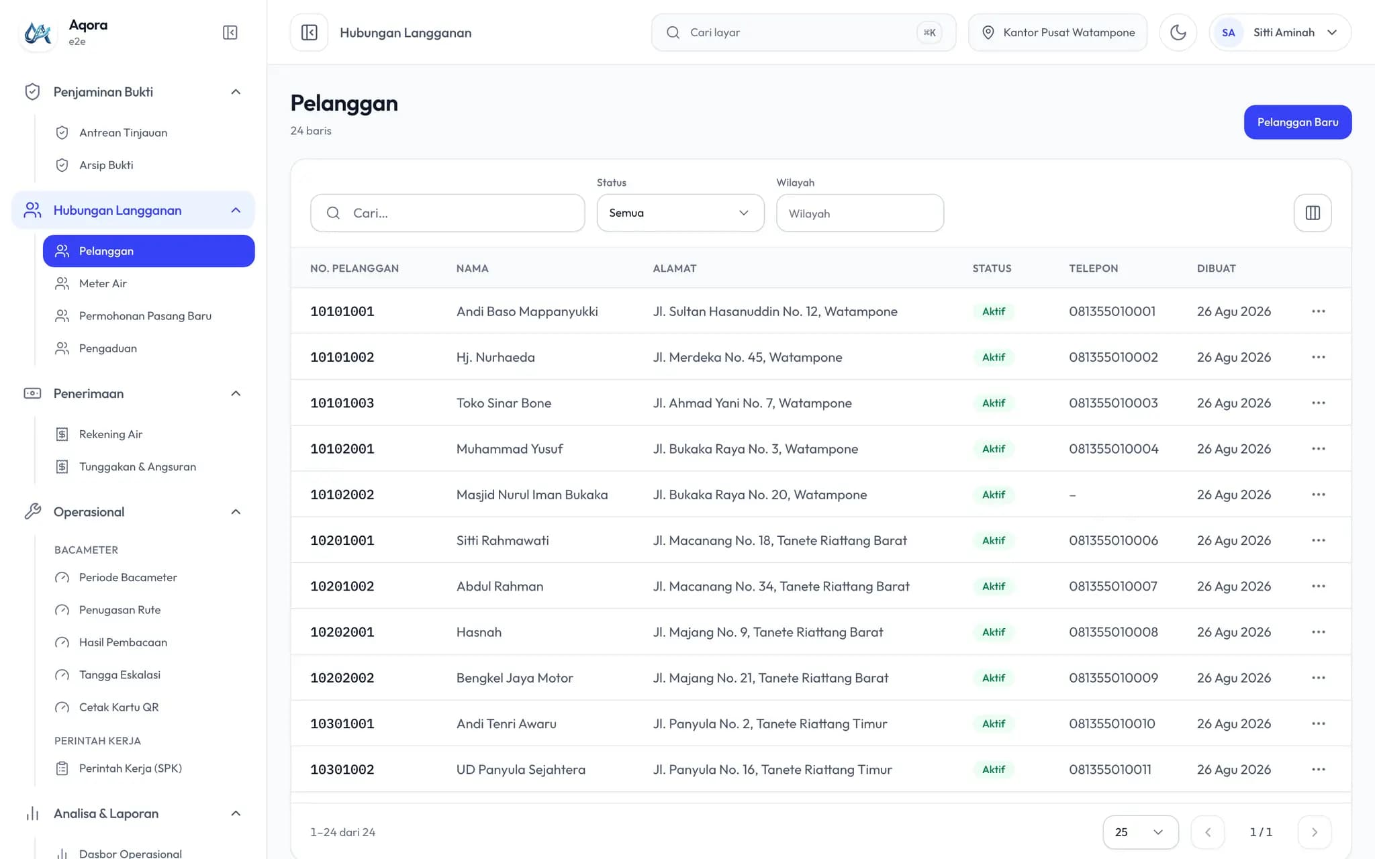
Task: Switch to dark mode via moon icon
Action: (x=1178, y=32)
